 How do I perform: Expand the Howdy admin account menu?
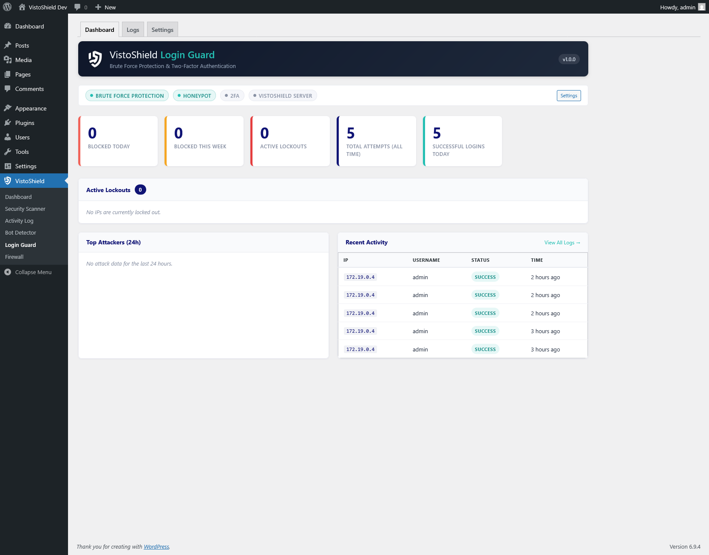(x=677, y=7)
